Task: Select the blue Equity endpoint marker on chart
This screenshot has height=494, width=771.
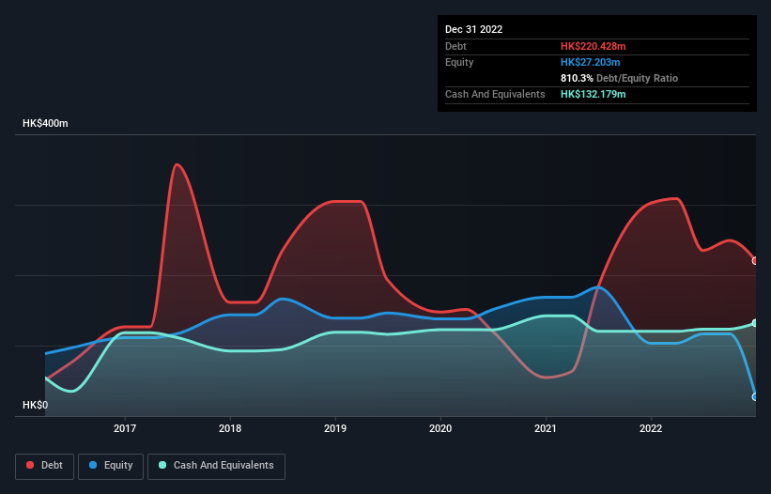Action: pyautogui.click(x=755, y=397)
